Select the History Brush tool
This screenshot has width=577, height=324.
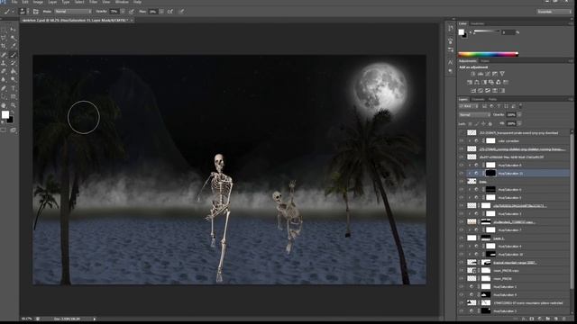pyautogui.click(x=14, y=63)
